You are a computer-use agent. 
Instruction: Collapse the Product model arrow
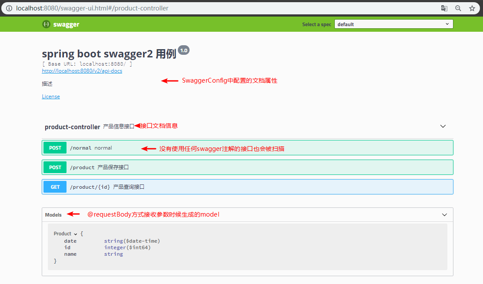point(76,234)
